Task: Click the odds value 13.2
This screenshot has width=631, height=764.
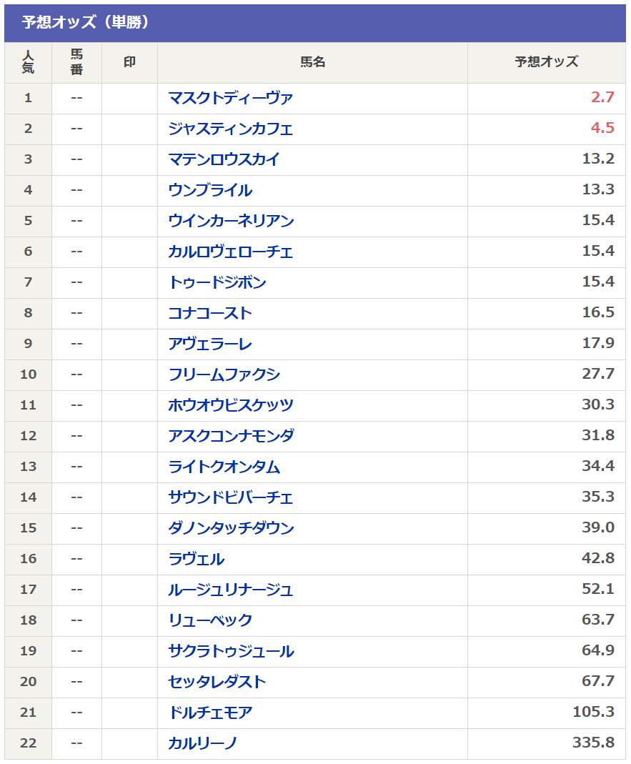Action: (x=598, y=159)
